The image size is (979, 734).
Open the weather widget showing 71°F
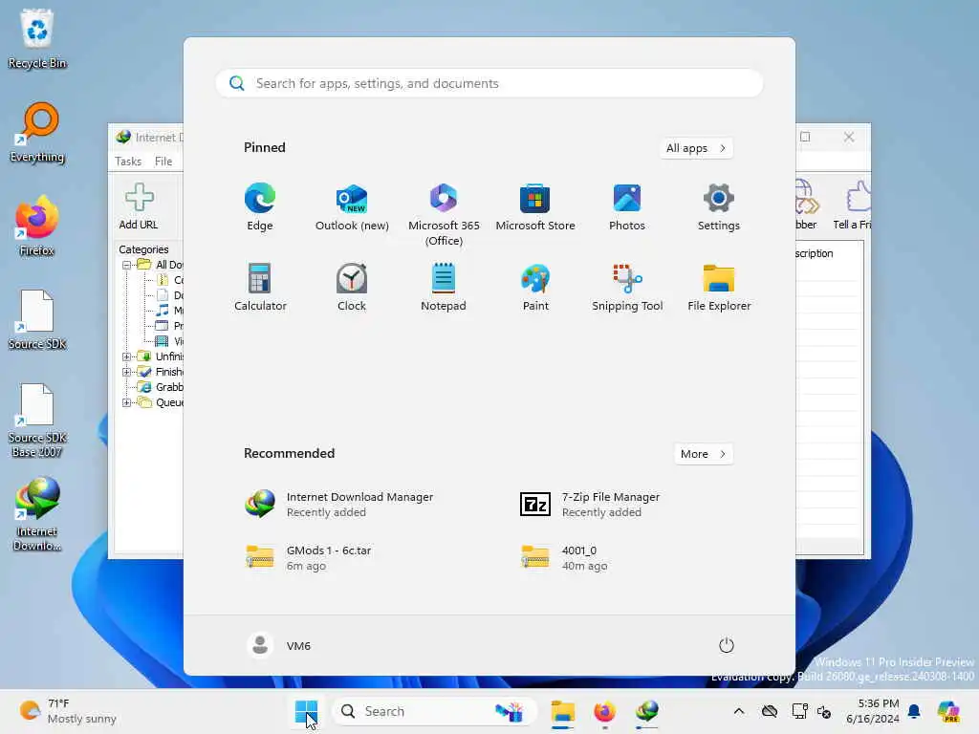(68, 711)
